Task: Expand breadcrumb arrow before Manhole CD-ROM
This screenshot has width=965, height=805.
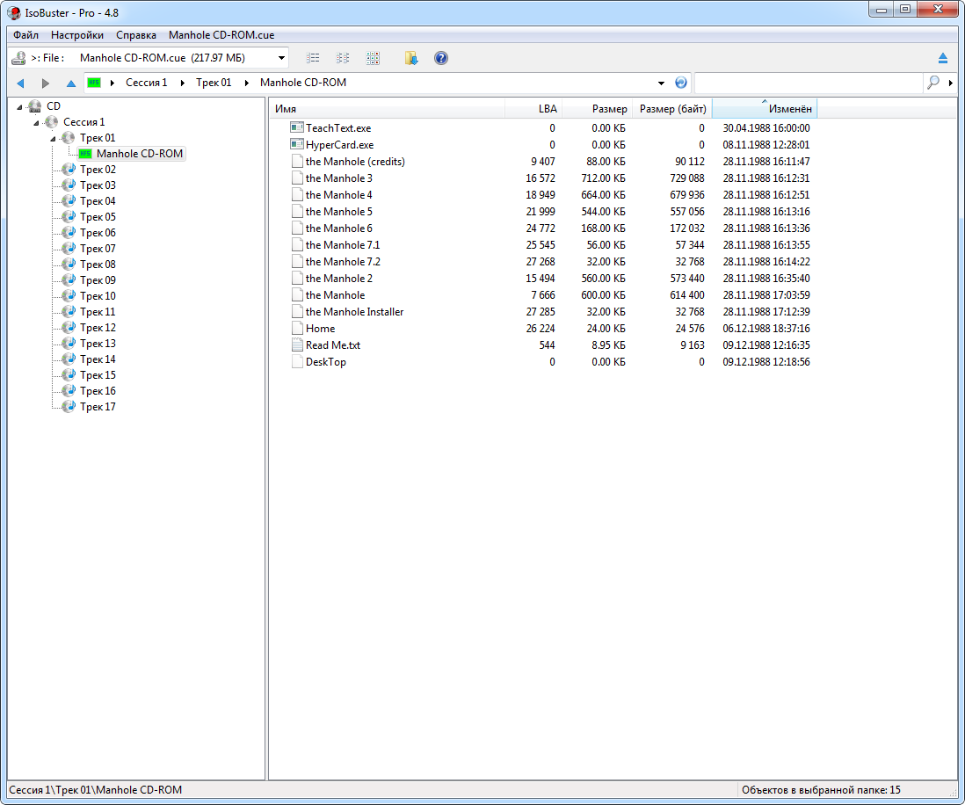Action: click(x=246, y=83)
